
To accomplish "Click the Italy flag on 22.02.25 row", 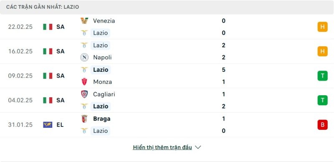I will point(48,27).
